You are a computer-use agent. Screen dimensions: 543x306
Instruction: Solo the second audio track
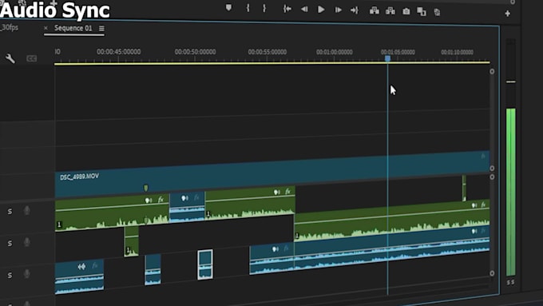(10, 243)
